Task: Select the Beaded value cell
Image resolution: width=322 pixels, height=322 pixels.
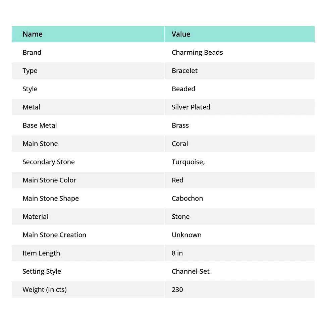Action: [183, 89]
